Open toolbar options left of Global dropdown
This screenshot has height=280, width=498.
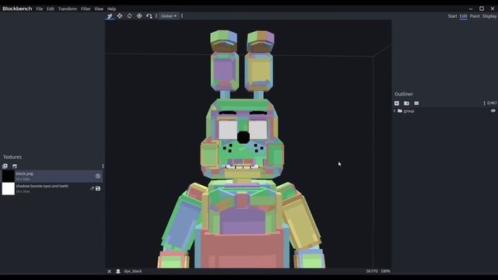(156, 16)
